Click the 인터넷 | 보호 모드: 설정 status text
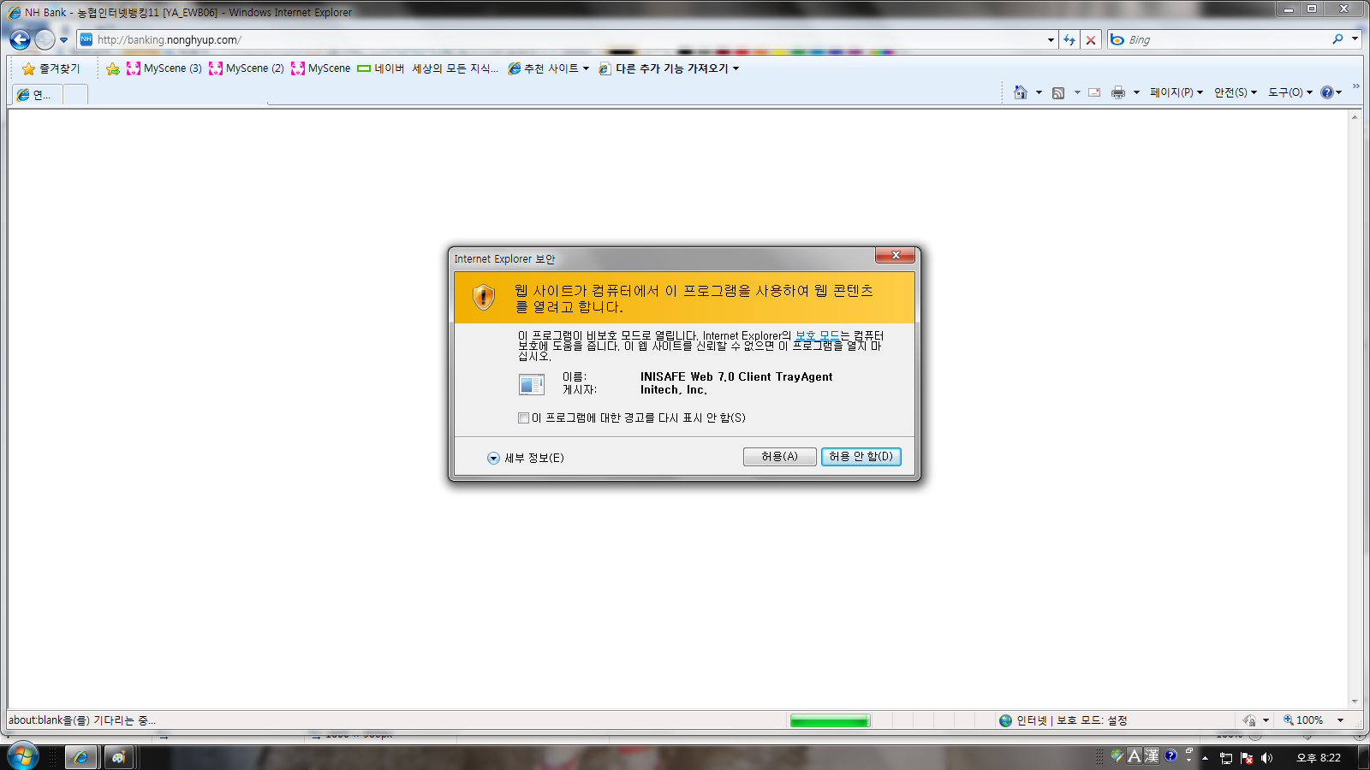Viewport: 1370px width, 770px height. pos(1072,720)
